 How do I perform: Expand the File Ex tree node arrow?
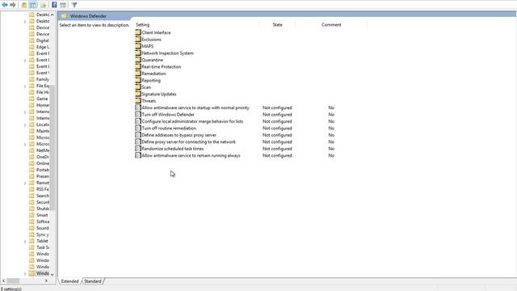point(25,86)
